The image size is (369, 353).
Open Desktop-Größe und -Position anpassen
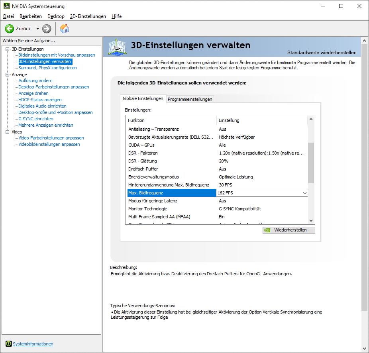coord(55,112)
